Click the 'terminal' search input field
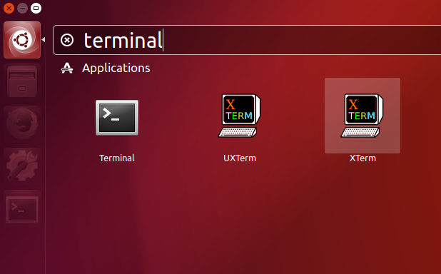Image resolution: width=441 pixels, height=274 pixels. point(248,40)
